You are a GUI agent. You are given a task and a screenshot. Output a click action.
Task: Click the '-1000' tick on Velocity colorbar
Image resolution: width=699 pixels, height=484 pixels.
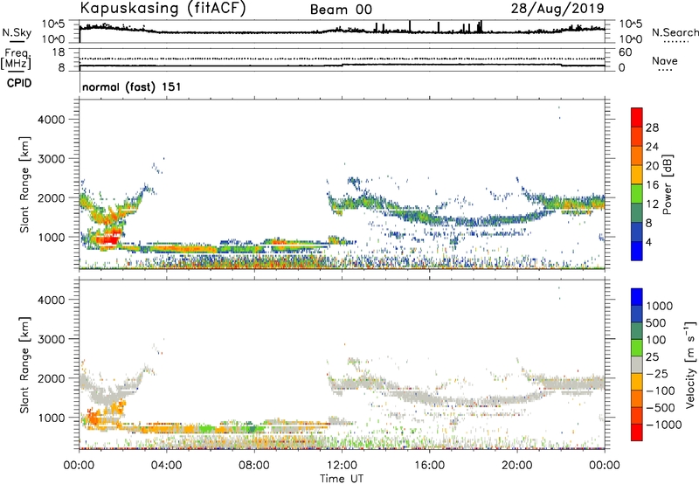point(663,425)
